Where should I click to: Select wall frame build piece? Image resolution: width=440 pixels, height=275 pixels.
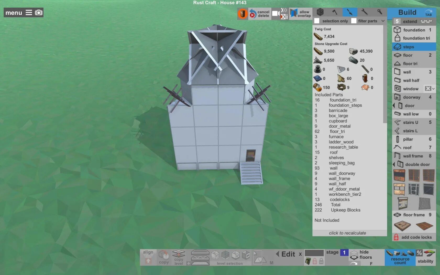click(x=414, y=156)
